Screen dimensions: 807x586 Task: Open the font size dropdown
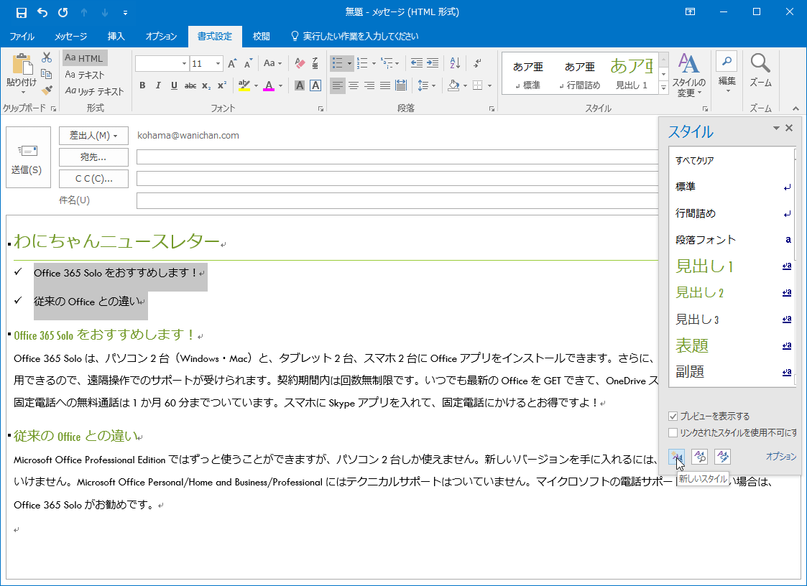[218, 64]
